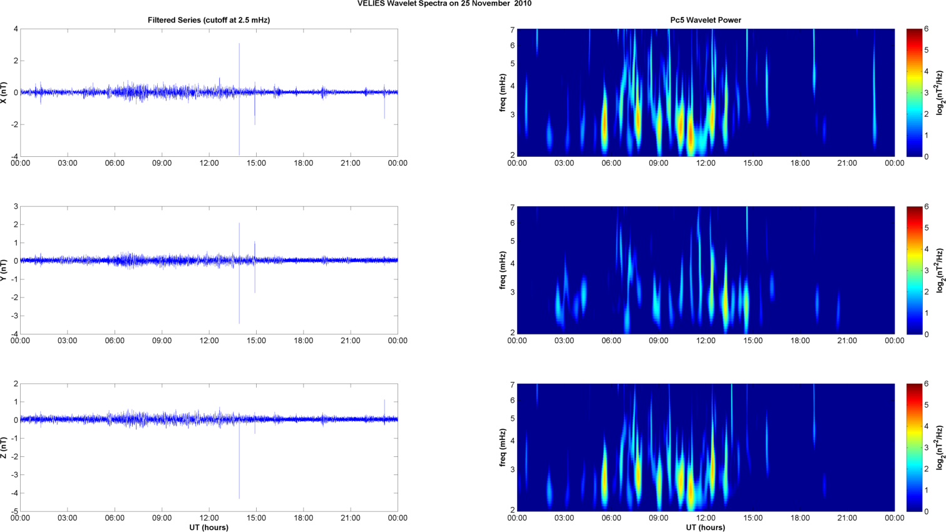
Task: Pick the colorbar next to the bottom wavelet plot
Action: pyautogui.click(x=914, y=448)
